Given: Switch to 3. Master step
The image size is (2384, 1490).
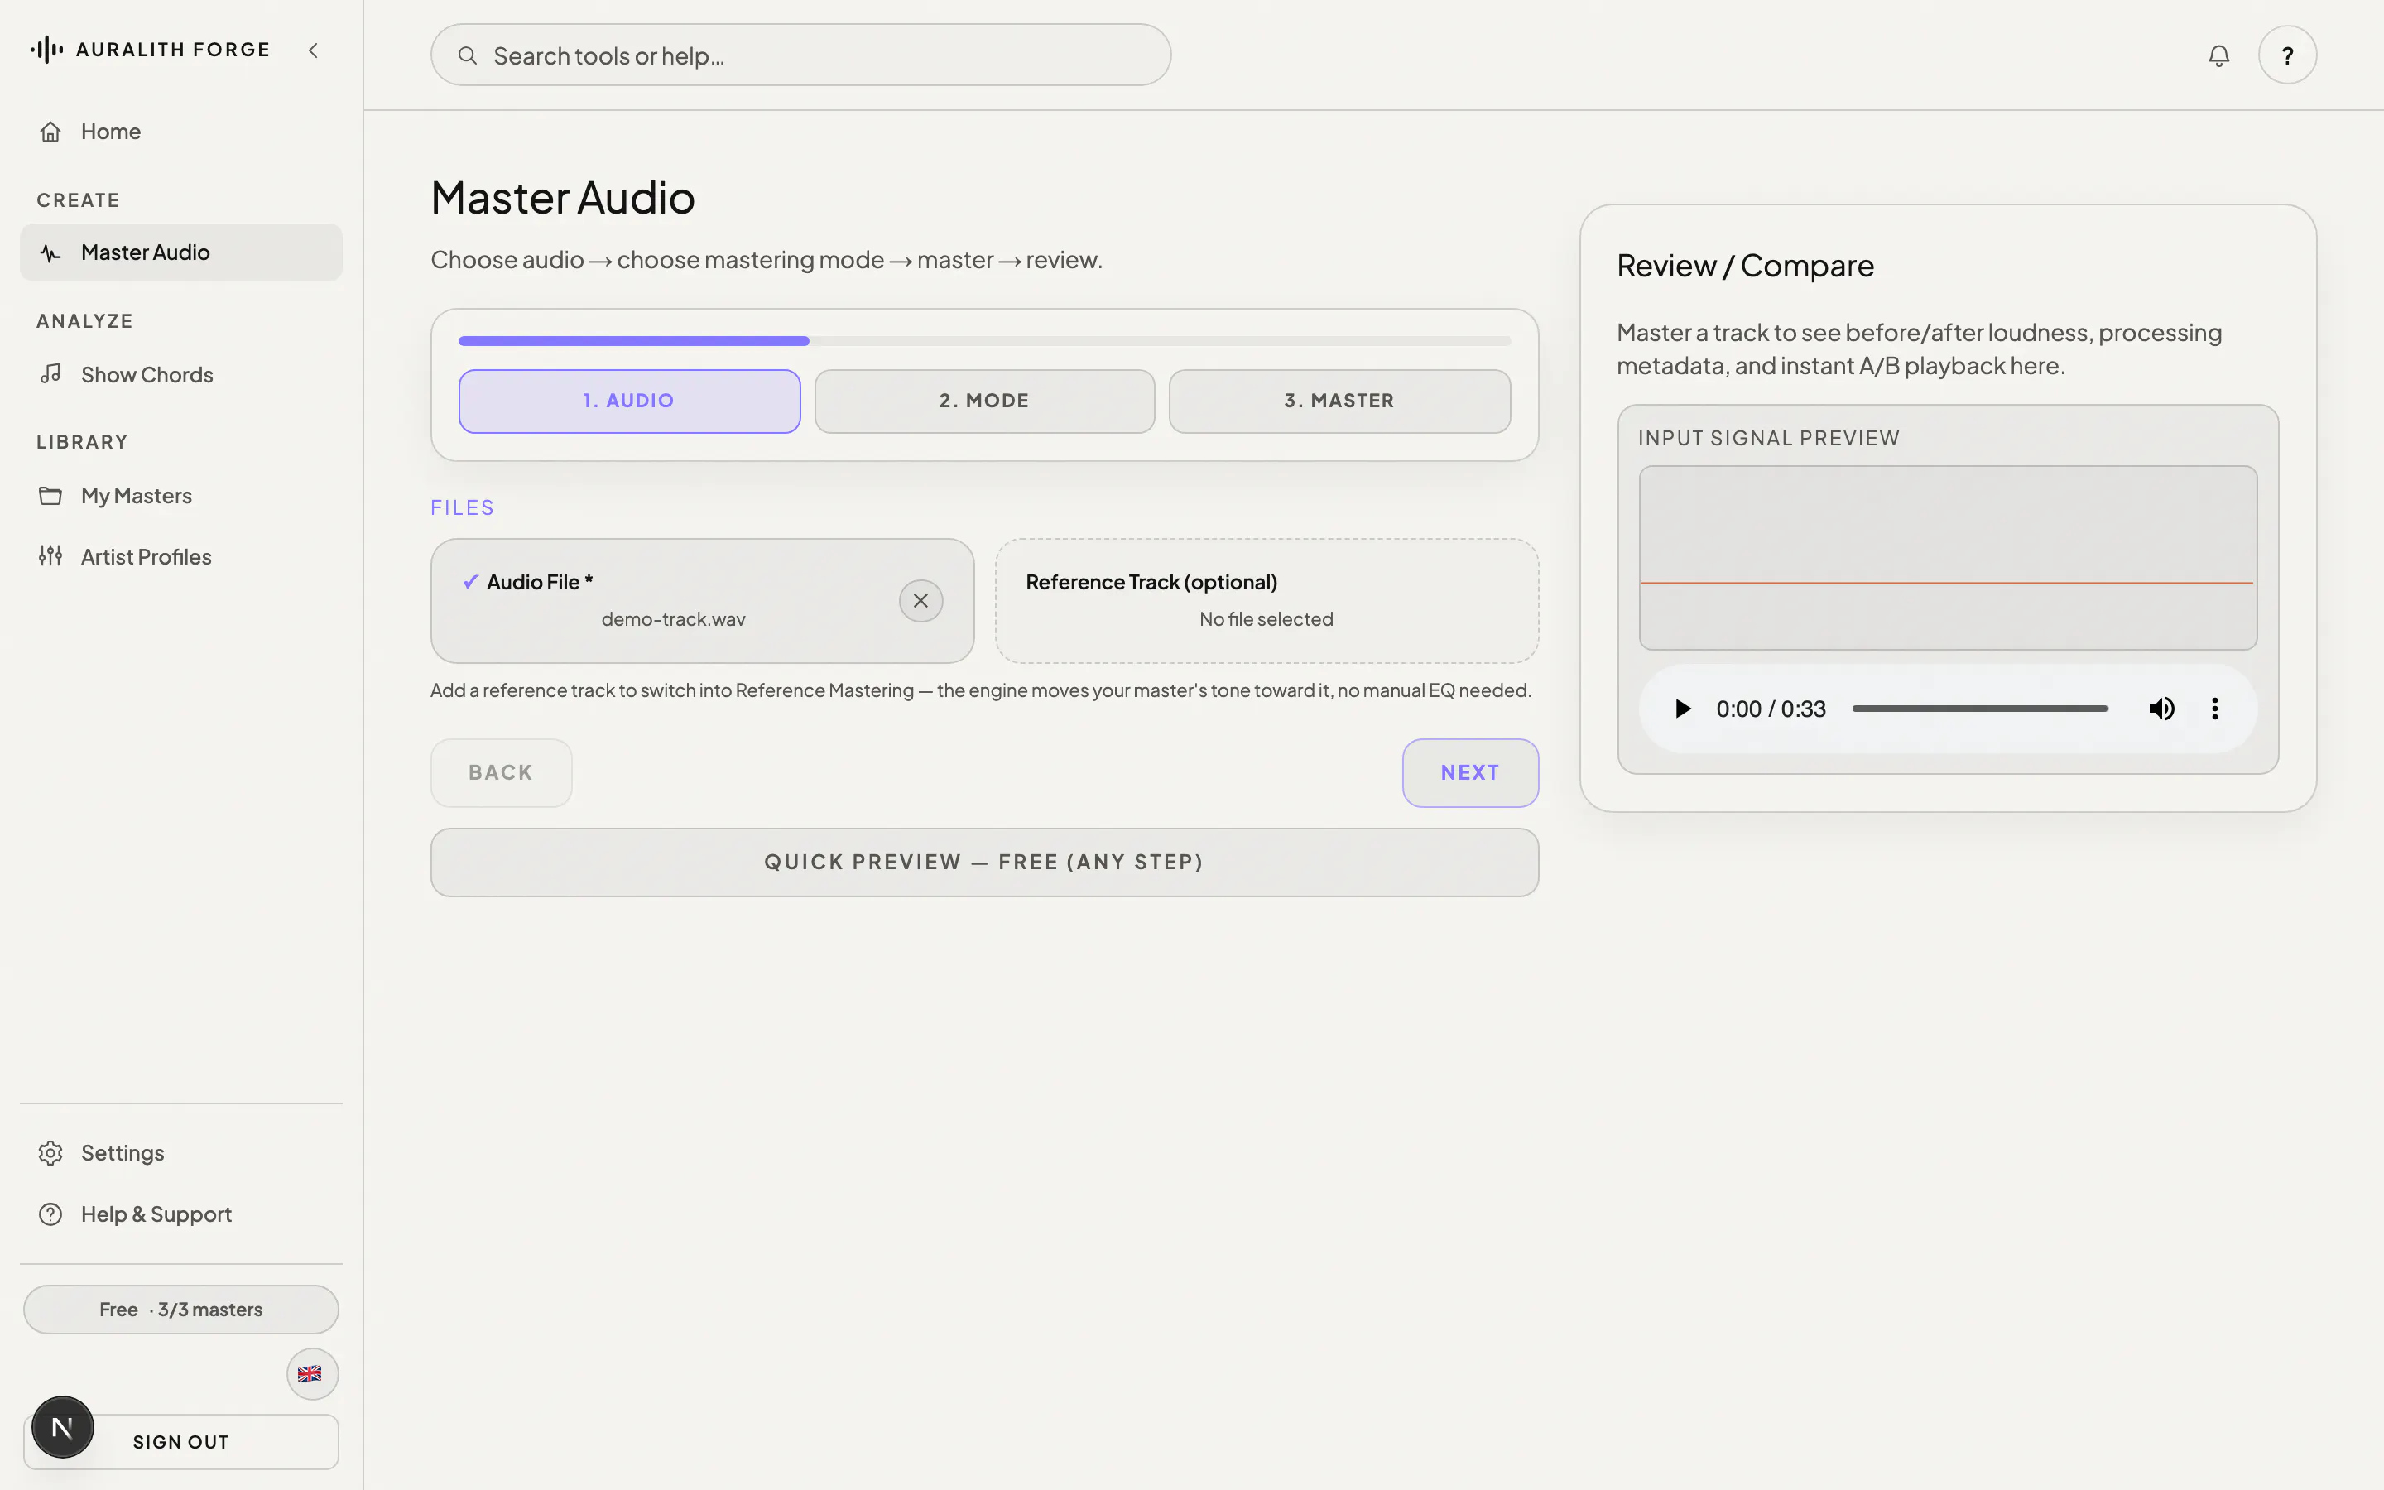Looking at the screenshot, I should 1340,401.
